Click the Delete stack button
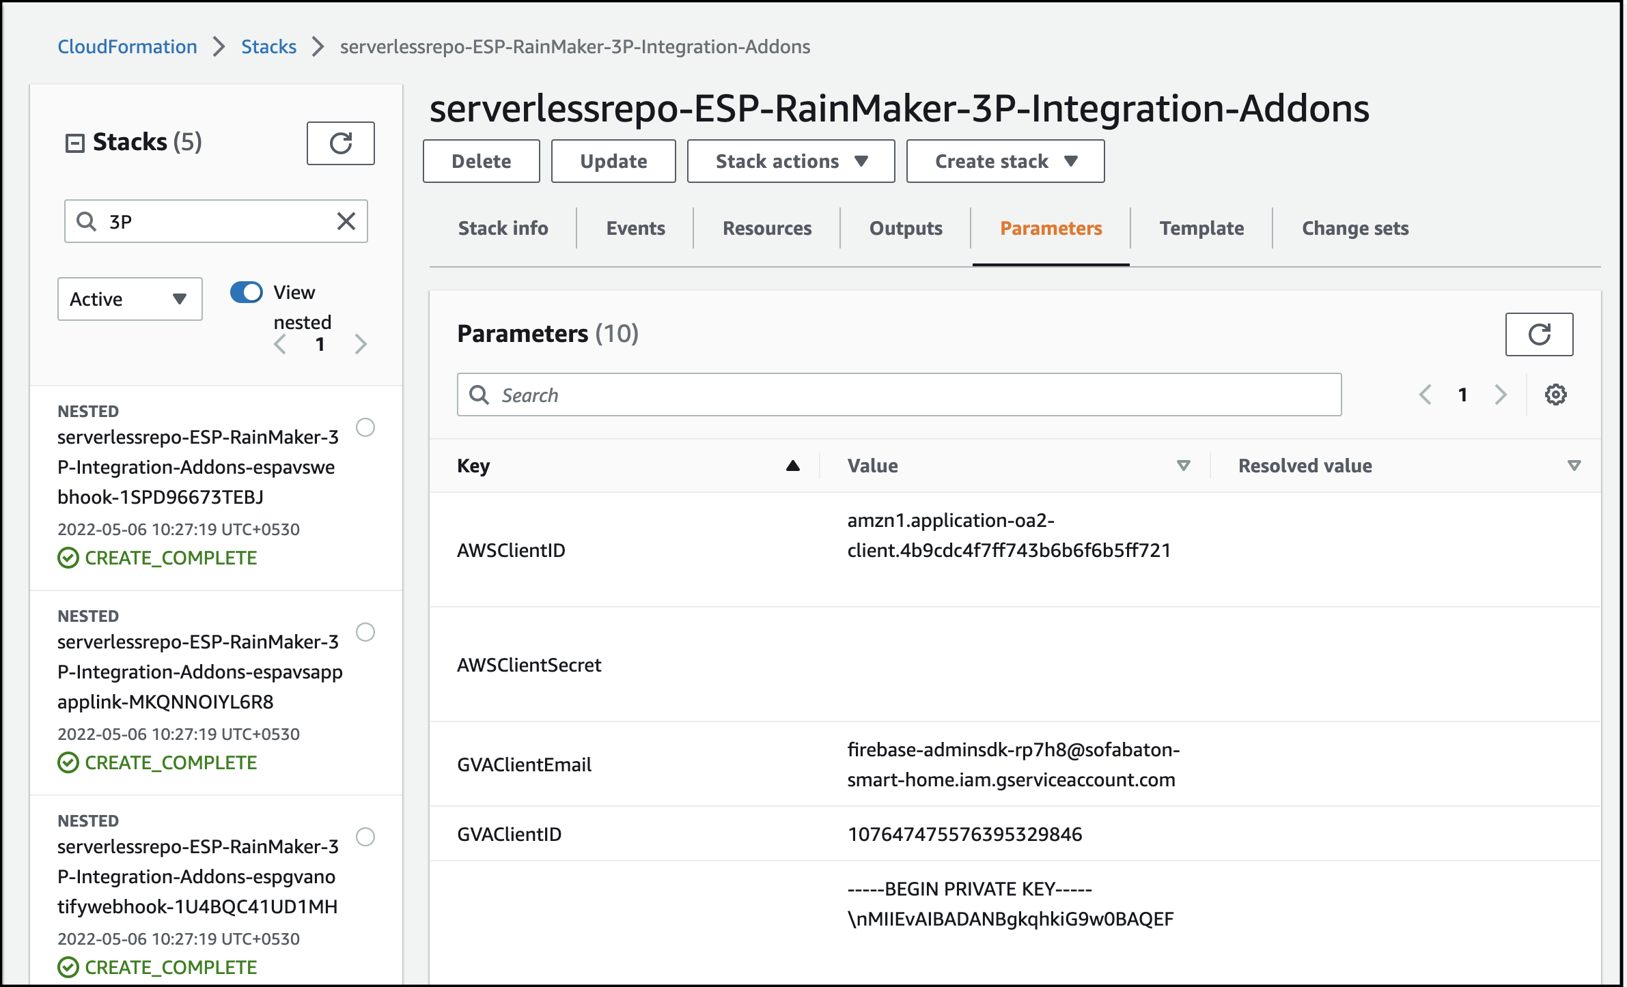Screen dimensions: 1627x987 (x=482, y=161)
